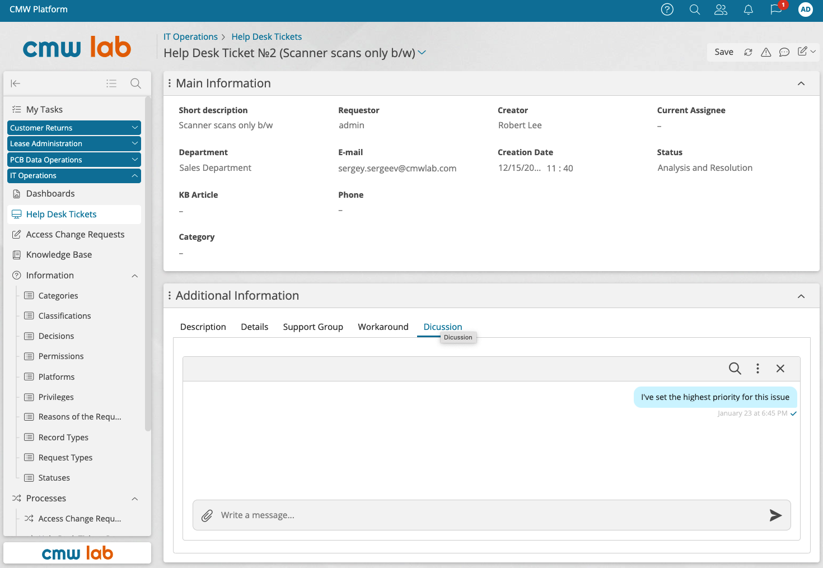This screenshot has width=823, height=568.
Task: Expand Customer Returns workspace
Action: point(74,128)
